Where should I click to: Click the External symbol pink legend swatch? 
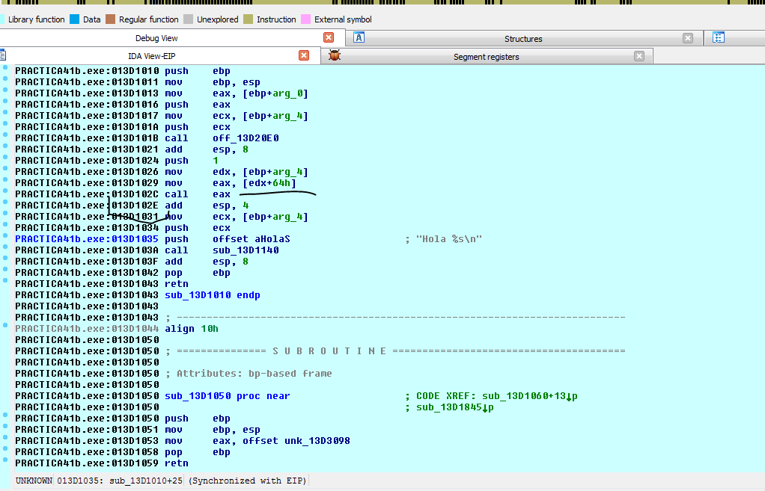tap(305, 19)
